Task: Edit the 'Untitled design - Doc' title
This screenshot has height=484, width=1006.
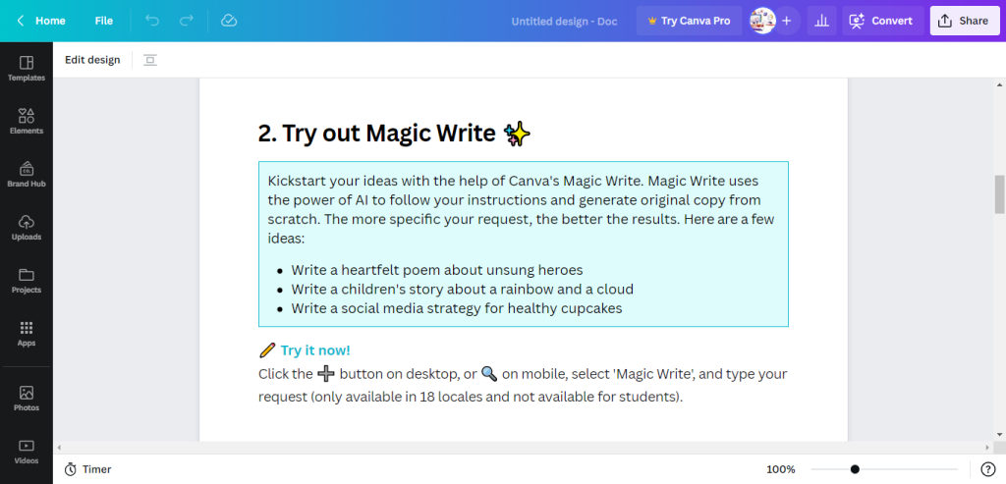Action: point(564,22)
